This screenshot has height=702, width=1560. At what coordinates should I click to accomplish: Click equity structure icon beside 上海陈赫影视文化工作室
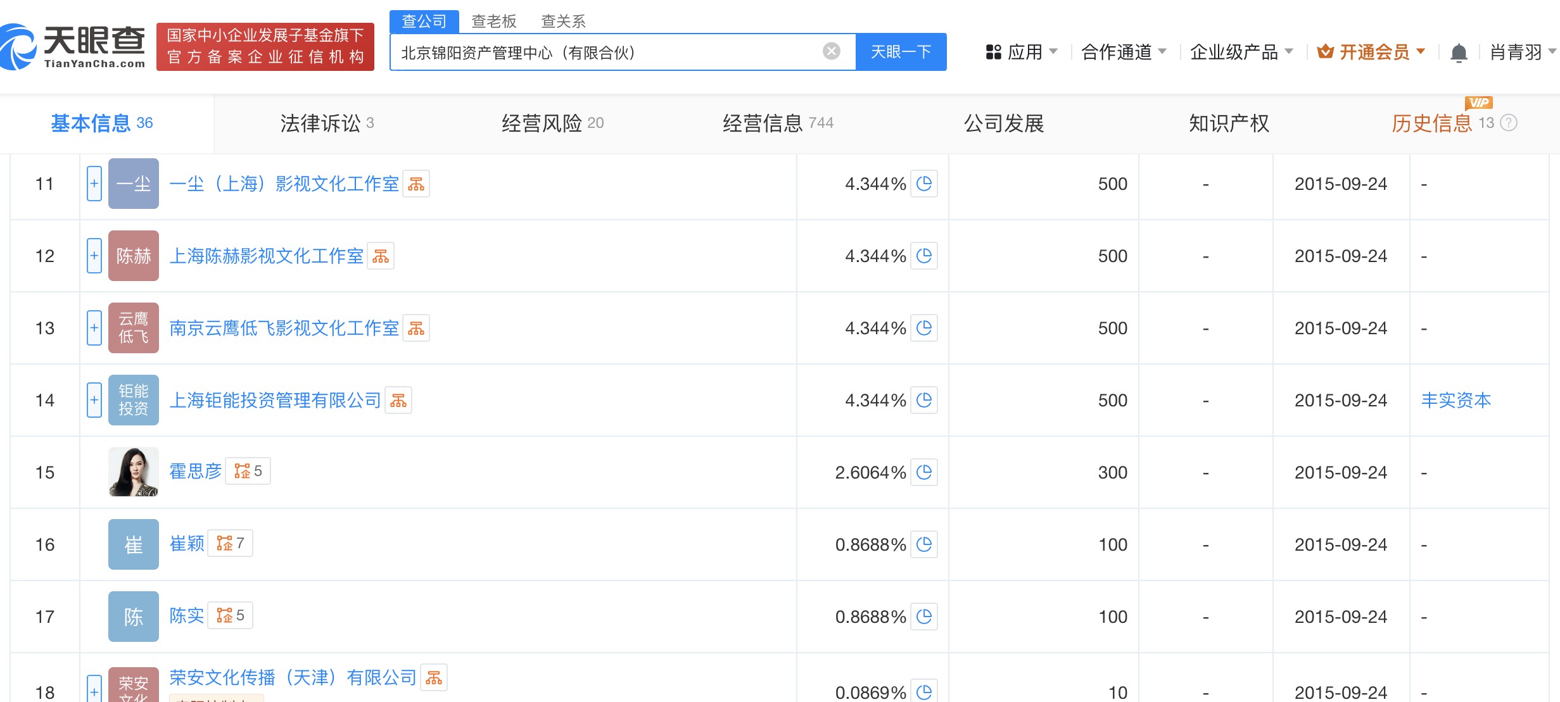tap(381, 256)
